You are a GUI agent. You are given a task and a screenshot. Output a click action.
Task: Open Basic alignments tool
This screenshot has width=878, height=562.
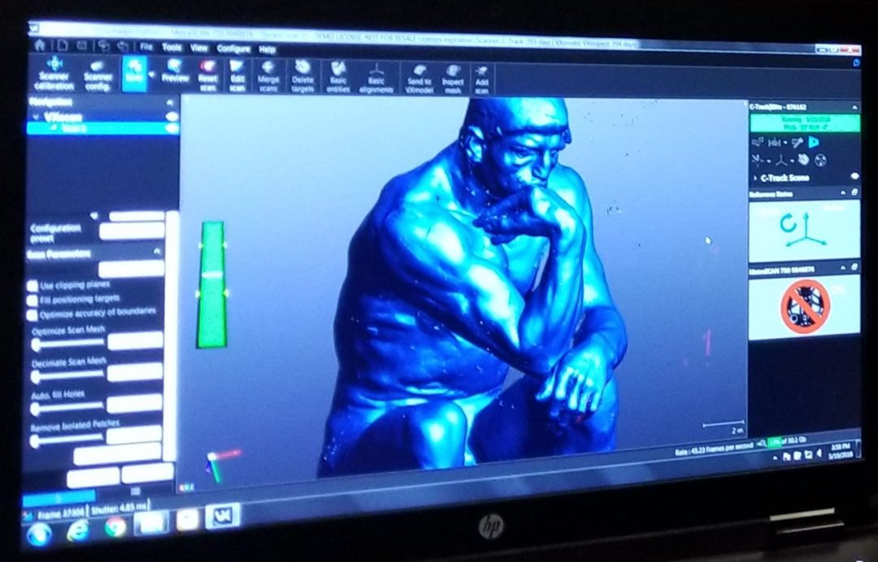click(376, 78)
